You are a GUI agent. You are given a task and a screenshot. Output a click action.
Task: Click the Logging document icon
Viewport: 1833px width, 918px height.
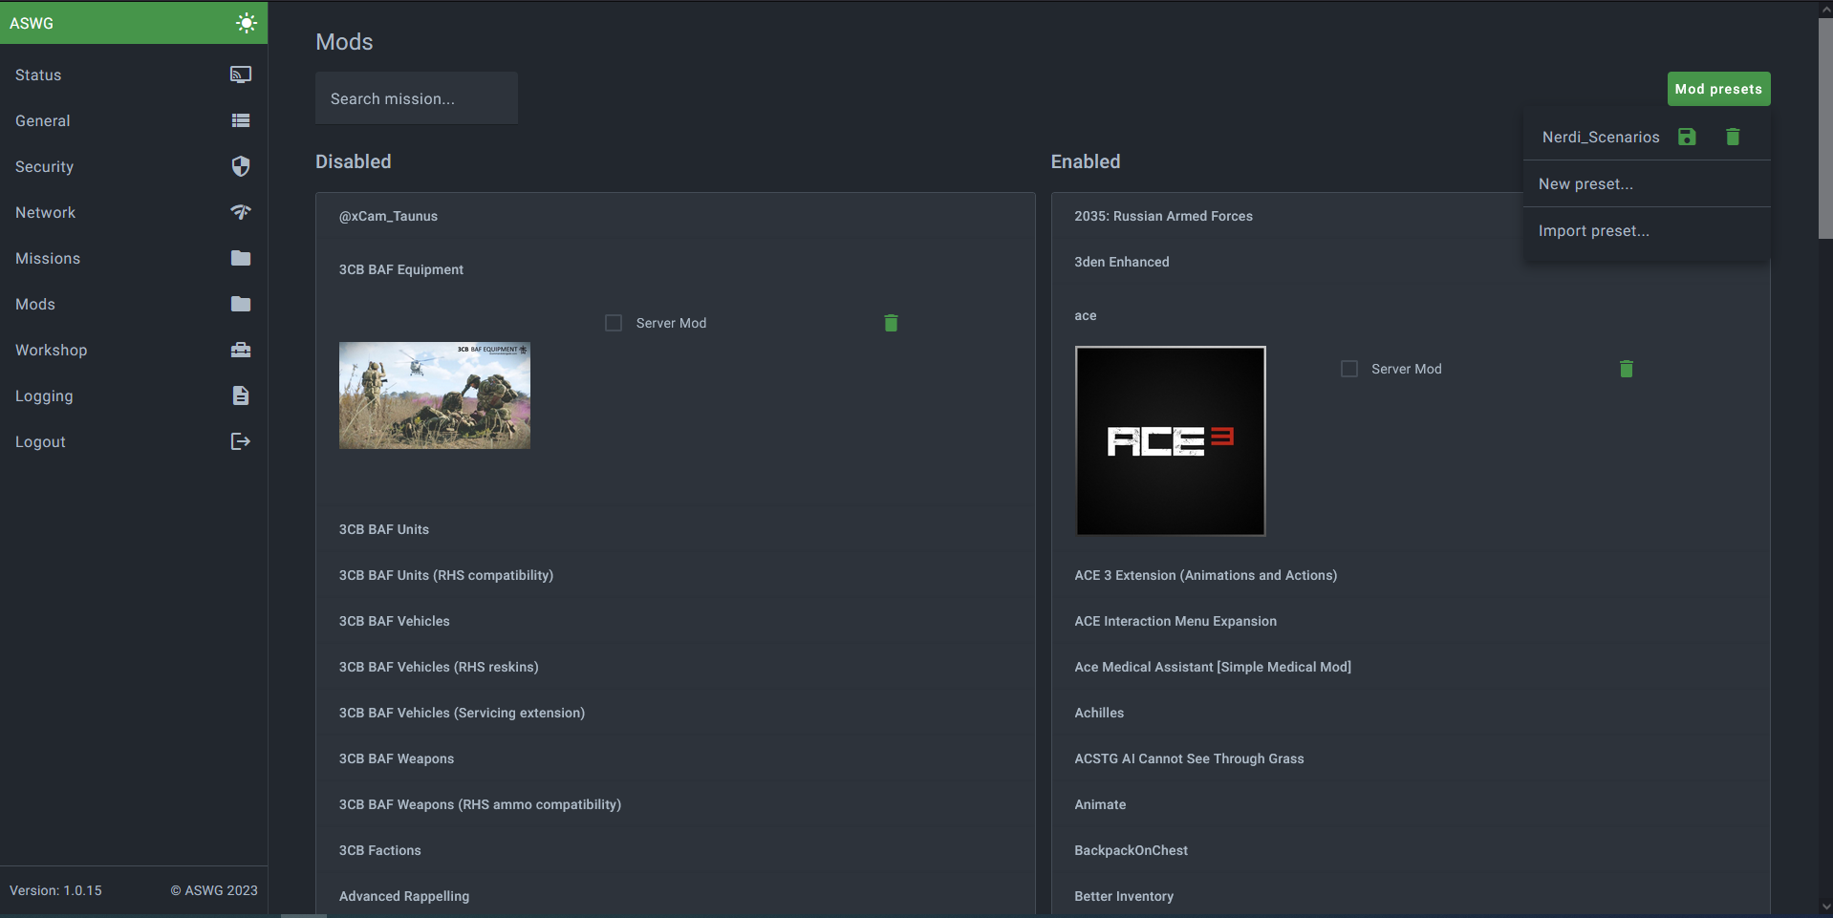click(241, 395)
